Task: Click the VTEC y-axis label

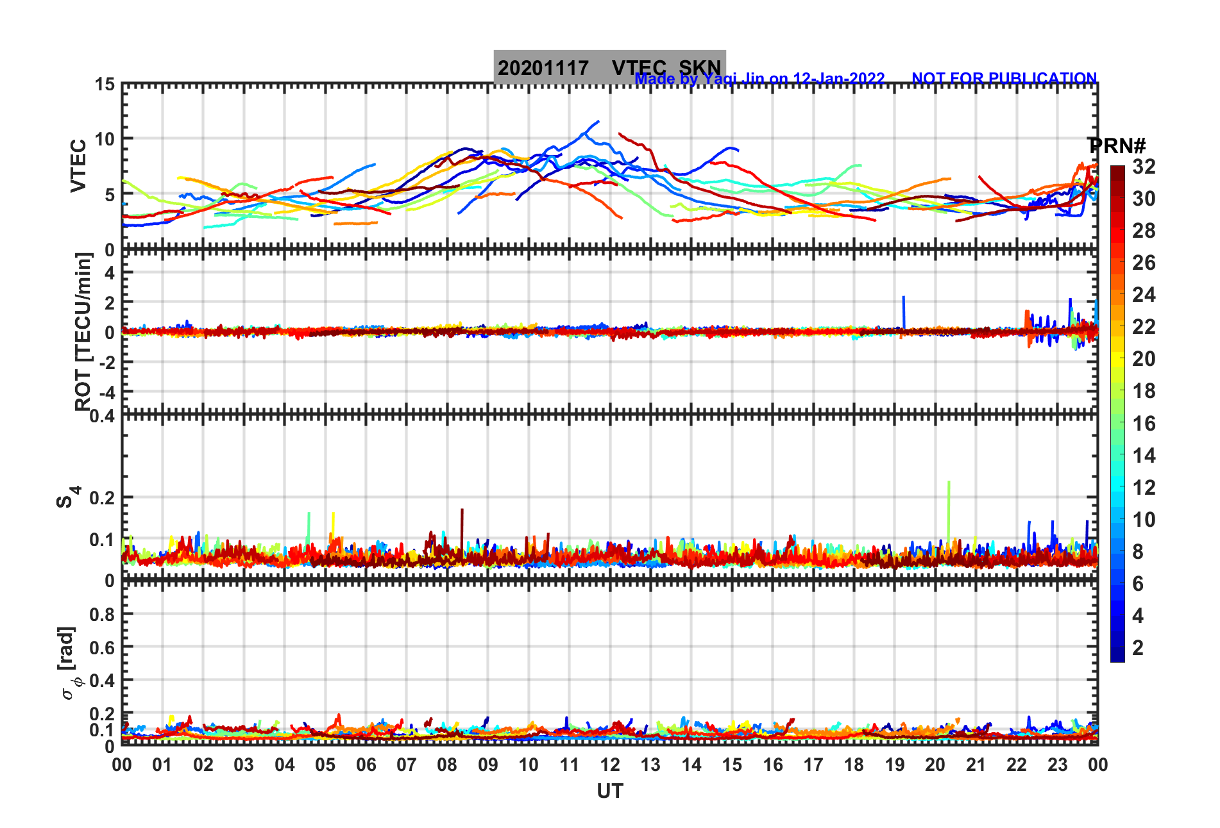Action: [78, 166]
